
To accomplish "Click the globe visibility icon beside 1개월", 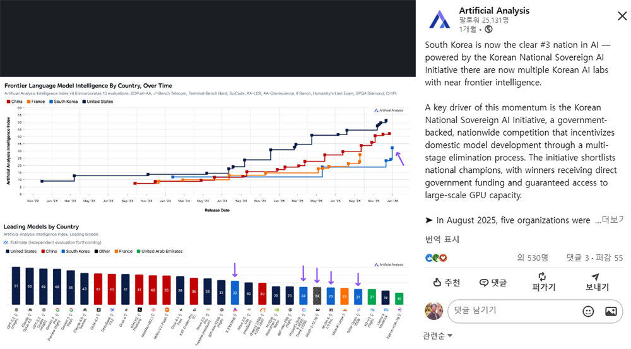I will click(488, 29).
